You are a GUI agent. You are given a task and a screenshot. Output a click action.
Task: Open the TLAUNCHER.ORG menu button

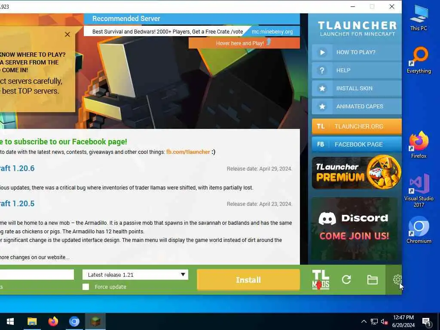tap(357, 126)
